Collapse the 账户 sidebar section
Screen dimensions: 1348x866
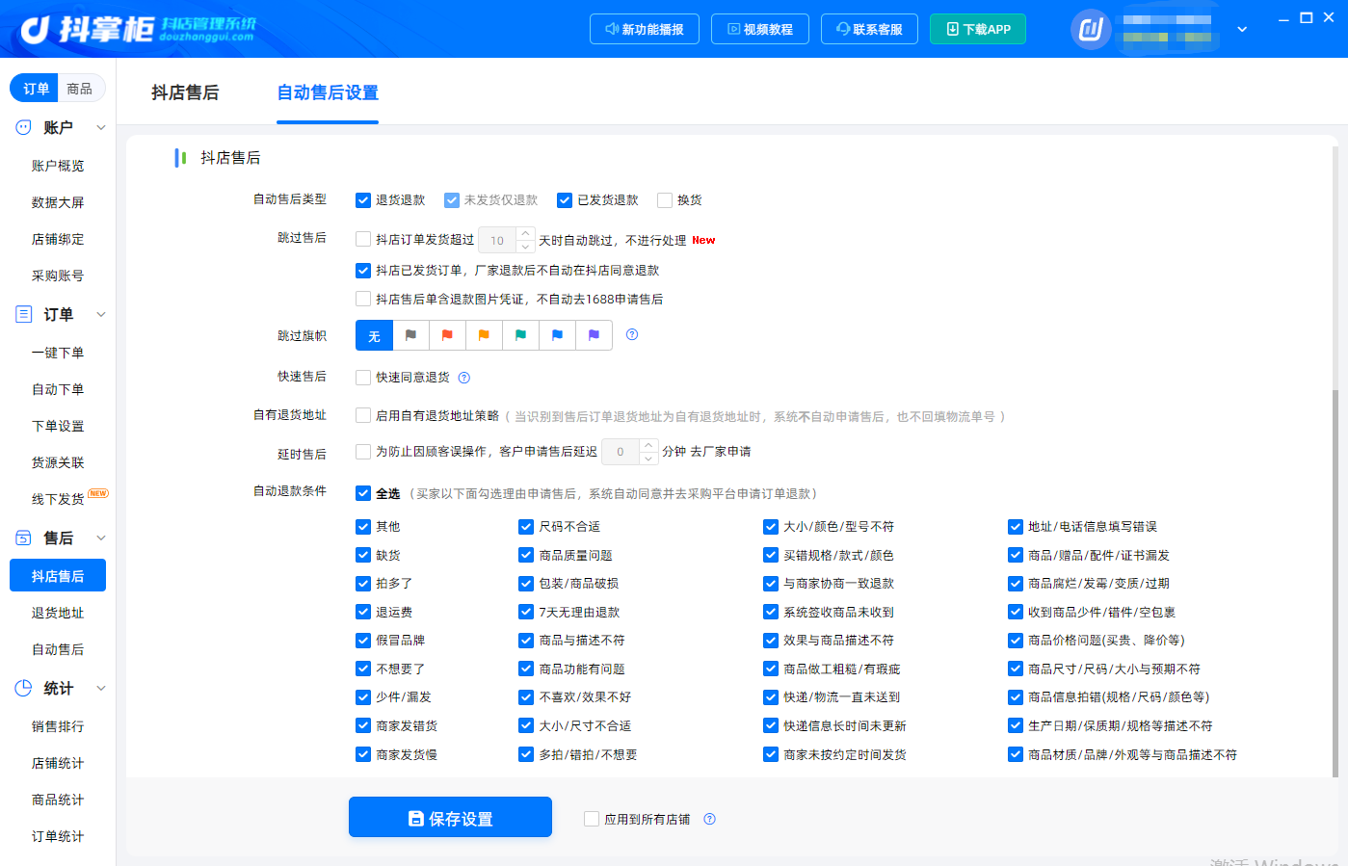tap(101, 127)
